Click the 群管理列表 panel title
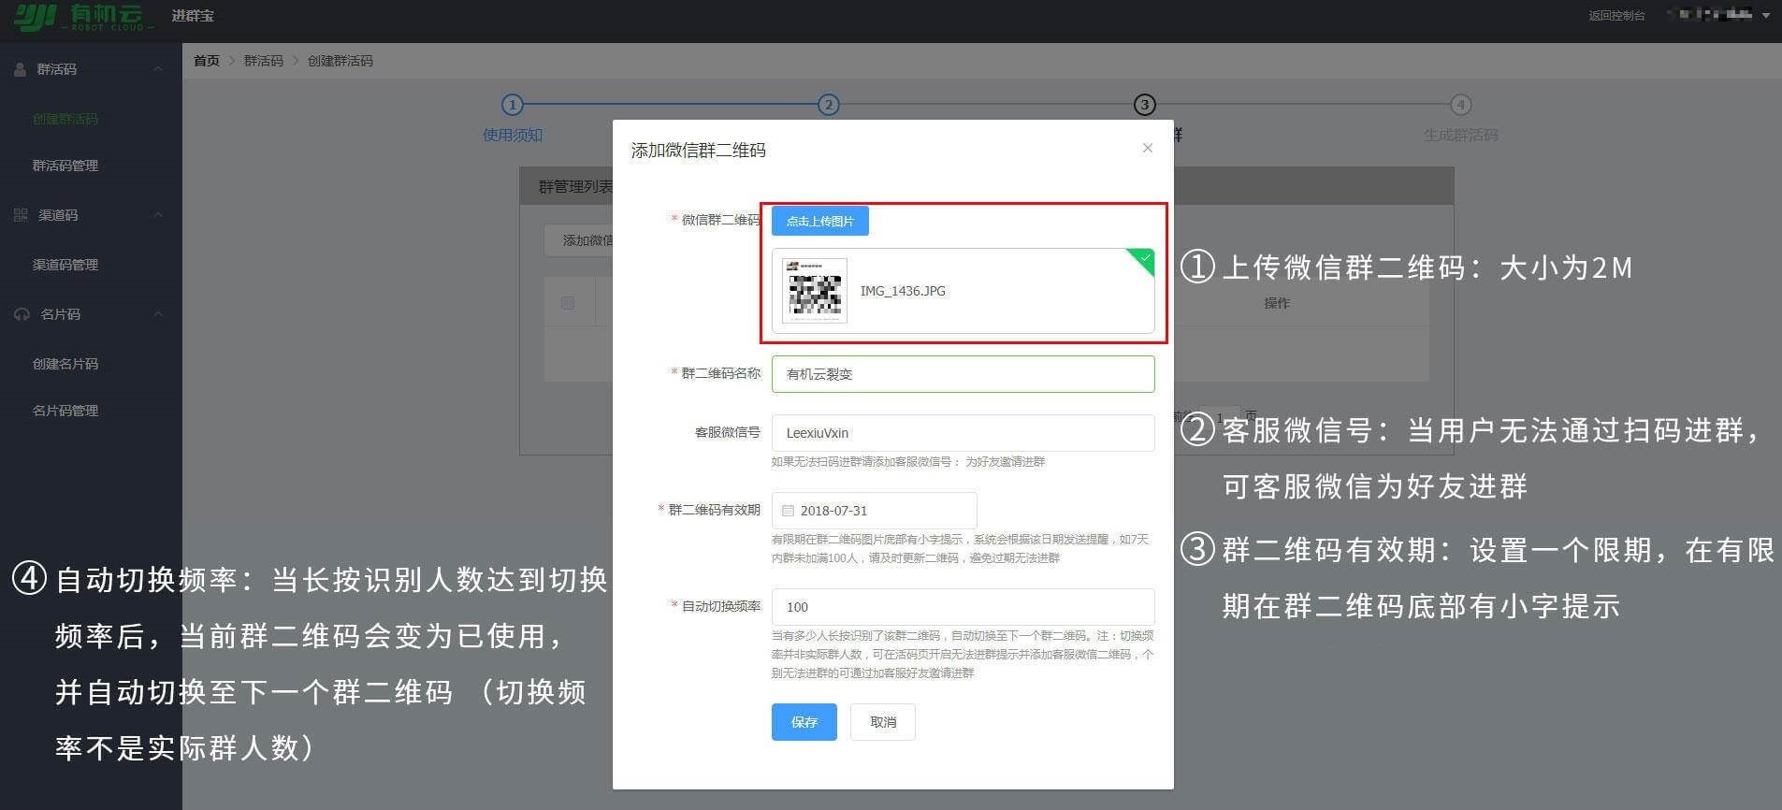The height and width of the screenshot is (810, 1782). click(575, 187)
